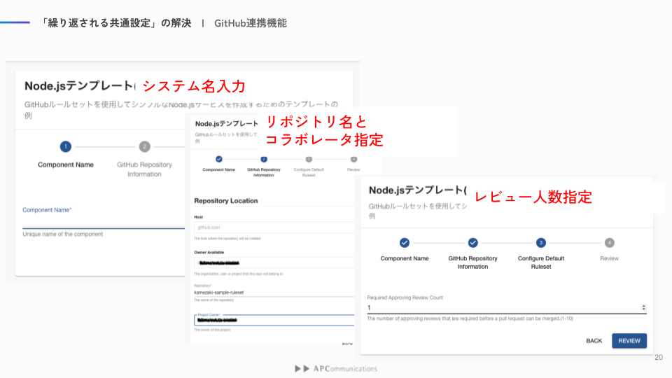Click step 4 Review circle in right panel
Screen dimensions: 672x378
coord(610,243)
